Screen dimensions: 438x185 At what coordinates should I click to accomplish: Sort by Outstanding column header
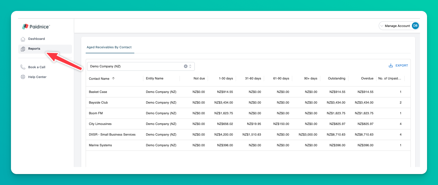[337, 78]
